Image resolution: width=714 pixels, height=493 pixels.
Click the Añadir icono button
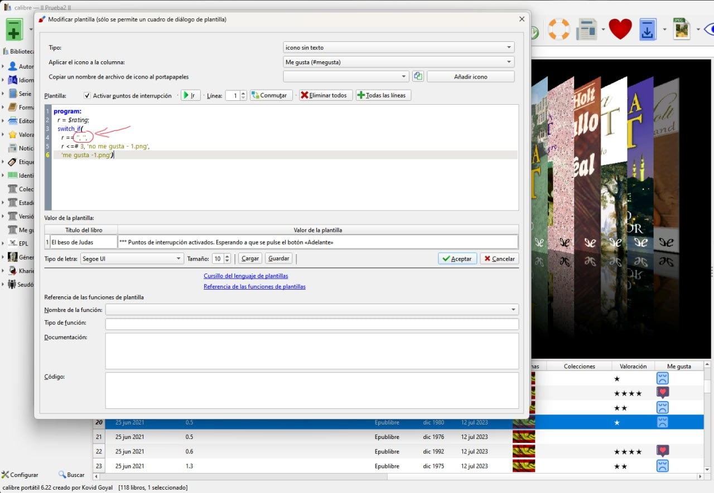[x=470, y=76]
